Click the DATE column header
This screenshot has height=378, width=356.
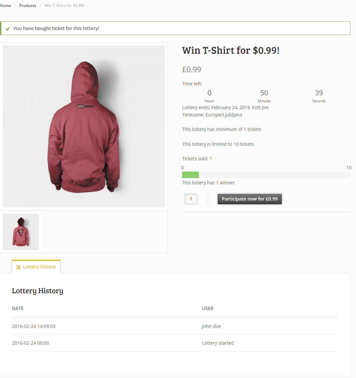18,308
